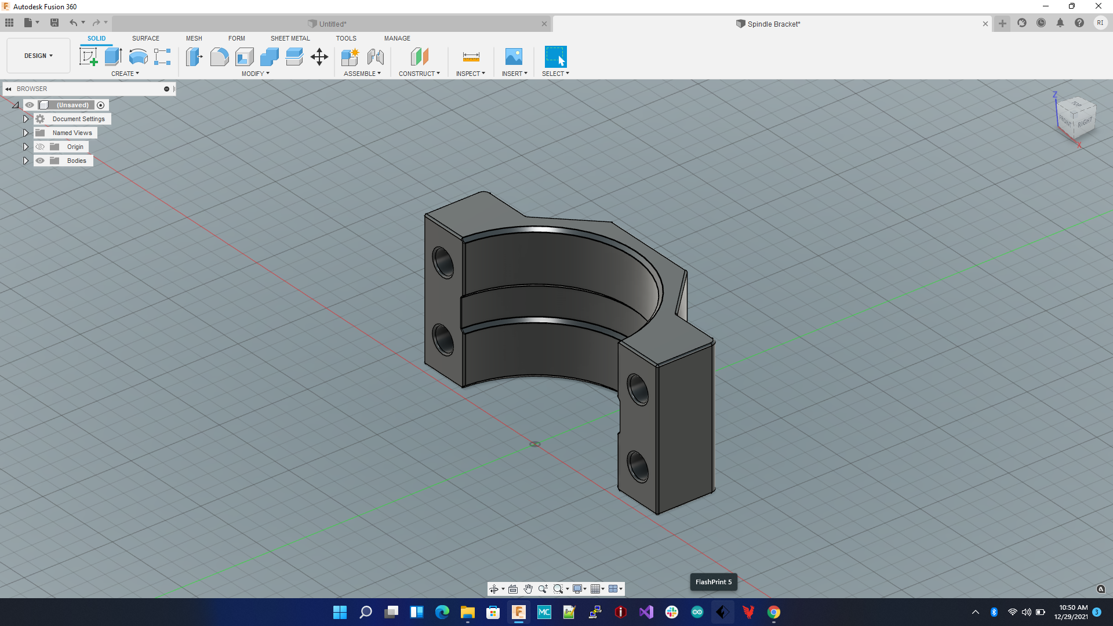
Task: Click the RIGHT face of the view cube
Action: pyautogui.click(x=1085, y=122)
